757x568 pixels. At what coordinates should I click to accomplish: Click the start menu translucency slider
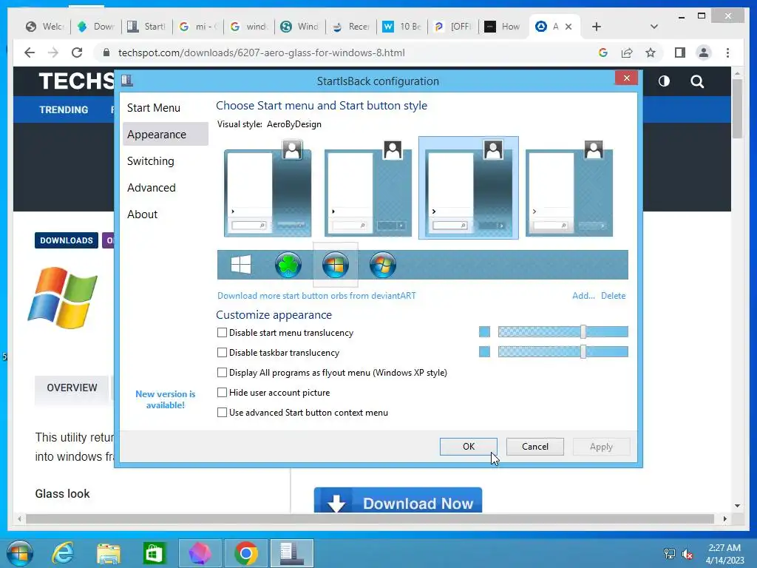tap(563, 332)
